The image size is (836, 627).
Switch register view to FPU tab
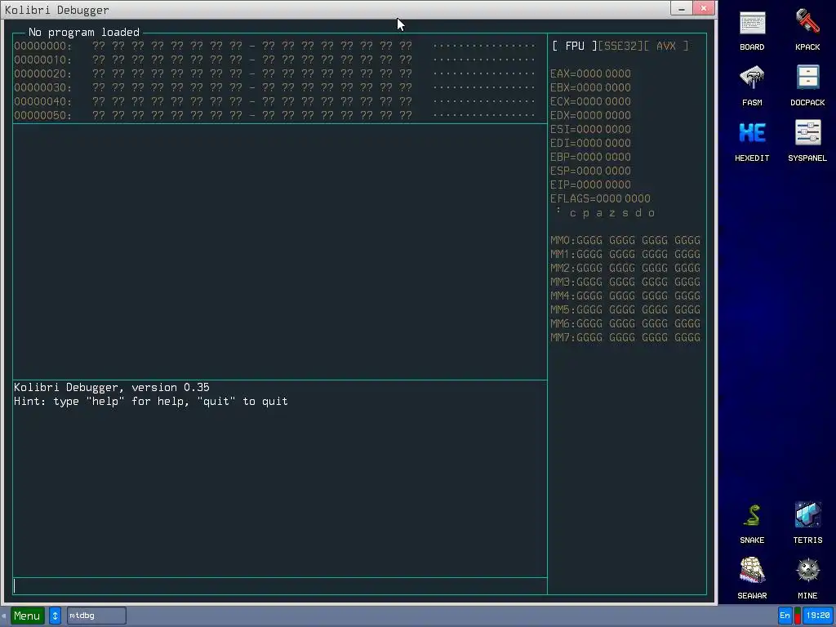[574, 46]
